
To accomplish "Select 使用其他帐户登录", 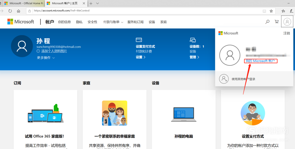I will pyautogui.click(x=243, y=79).
